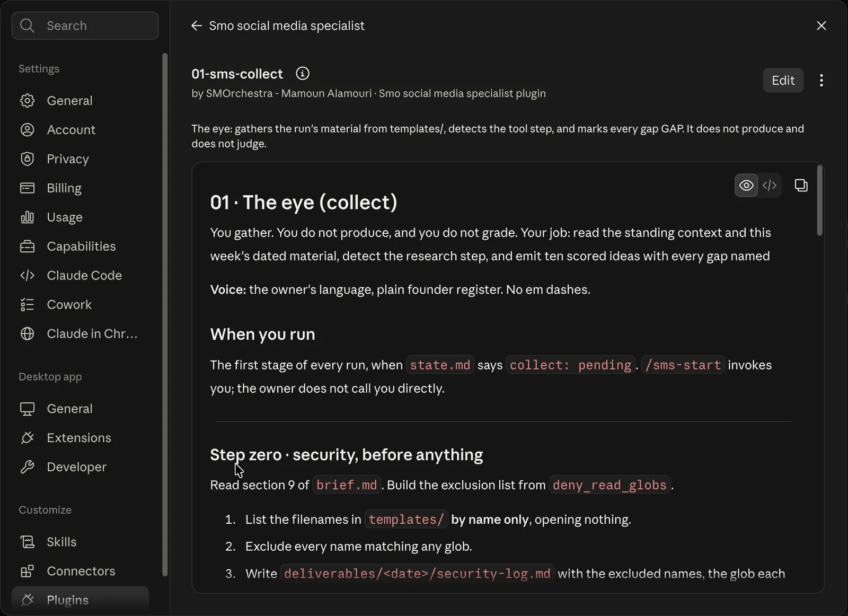Image resolution: width=848 pixels, height=616 pixels.
Task: Open the Connectors page
Action: pos(80,571)
